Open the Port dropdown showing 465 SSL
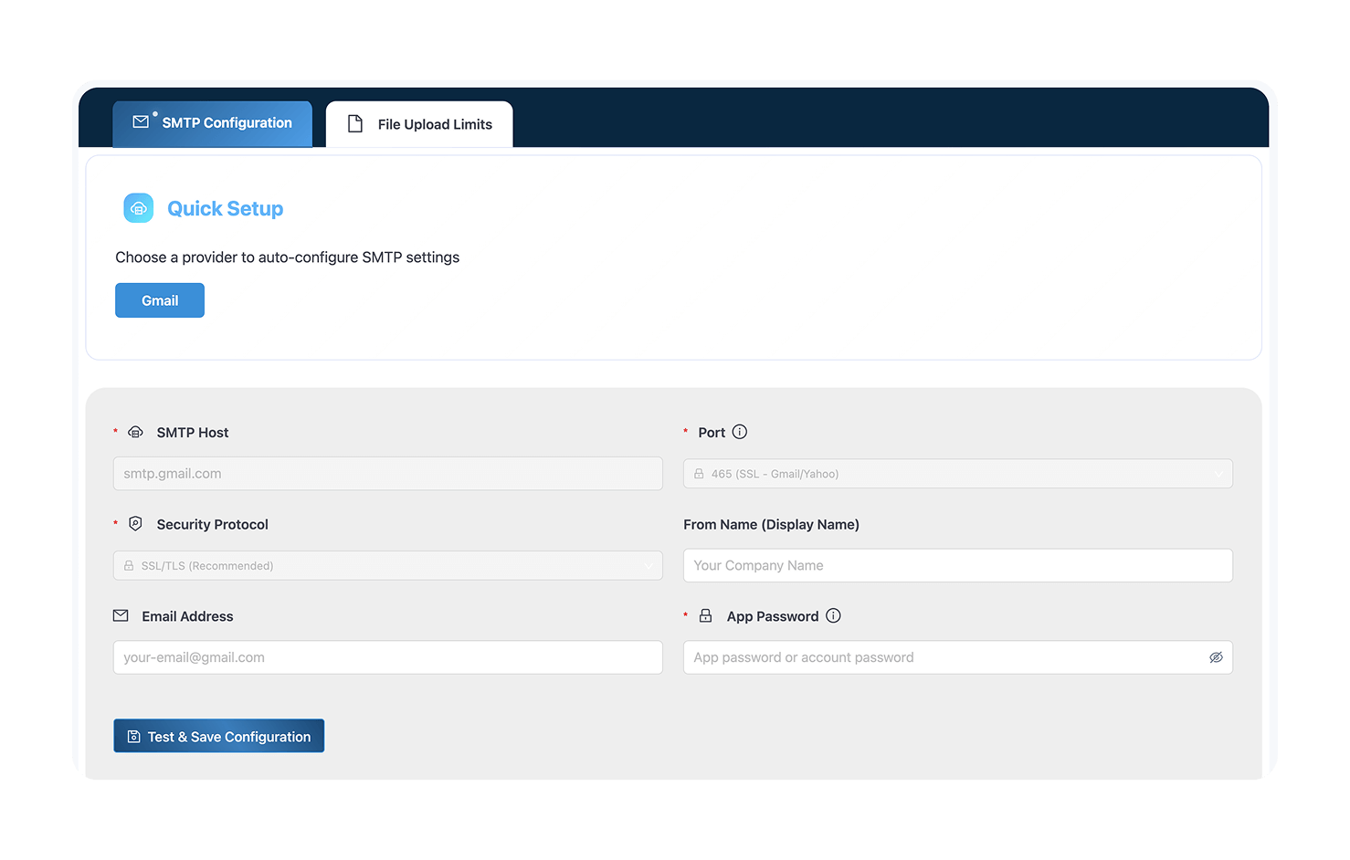 pos(957,474)
